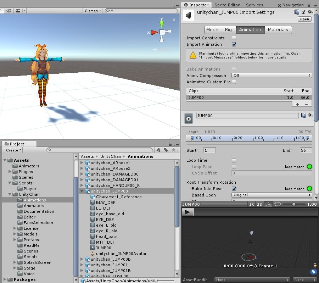The width and height of the screenshot is (319, 283).
Task: Open Based Upon dropdown
Action: (272, 195)
